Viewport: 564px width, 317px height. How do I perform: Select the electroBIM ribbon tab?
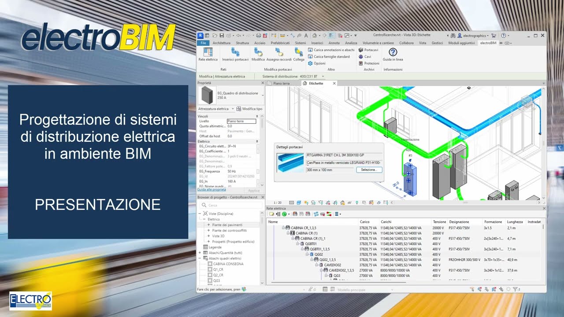[488, 43]
